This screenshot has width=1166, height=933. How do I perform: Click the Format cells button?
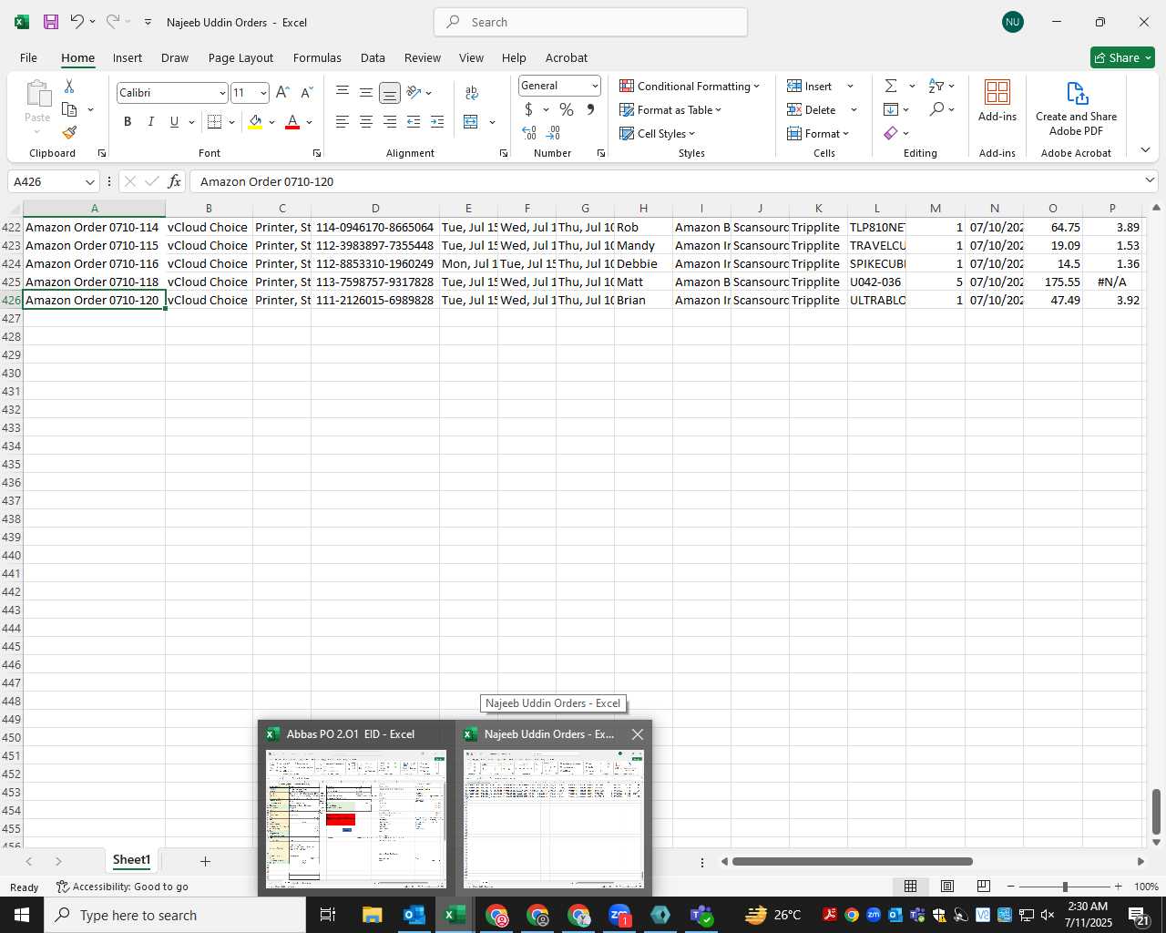click(818, 133)
